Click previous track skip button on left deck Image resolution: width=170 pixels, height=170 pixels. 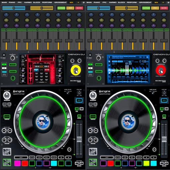coord(4,131)
